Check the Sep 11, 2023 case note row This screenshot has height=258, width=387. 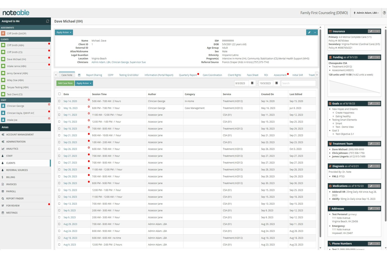tap(59, 115)
